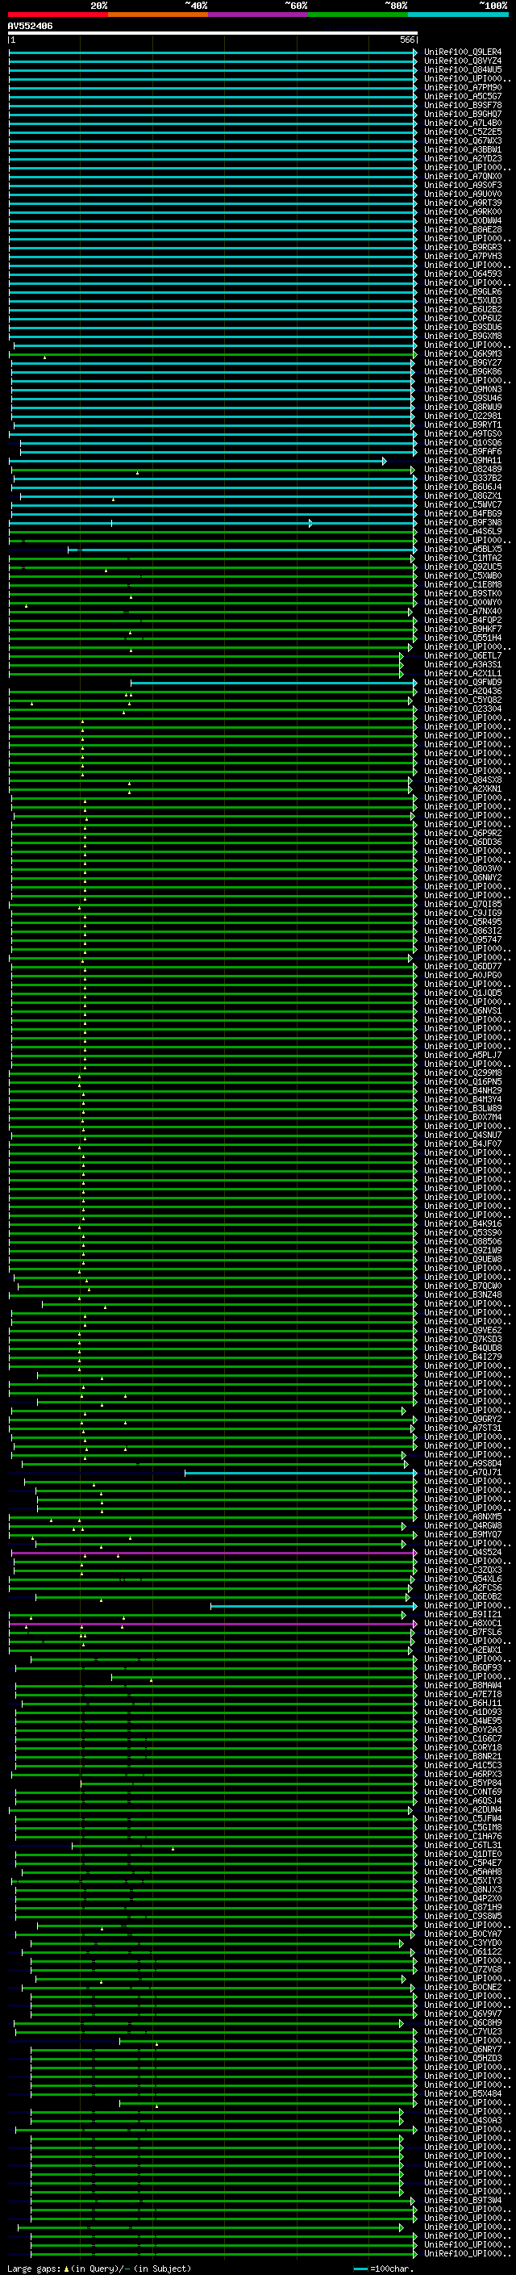Select the UniRef100_O64593 label
Screen dimensions: 516x2275
pos(463,274)
